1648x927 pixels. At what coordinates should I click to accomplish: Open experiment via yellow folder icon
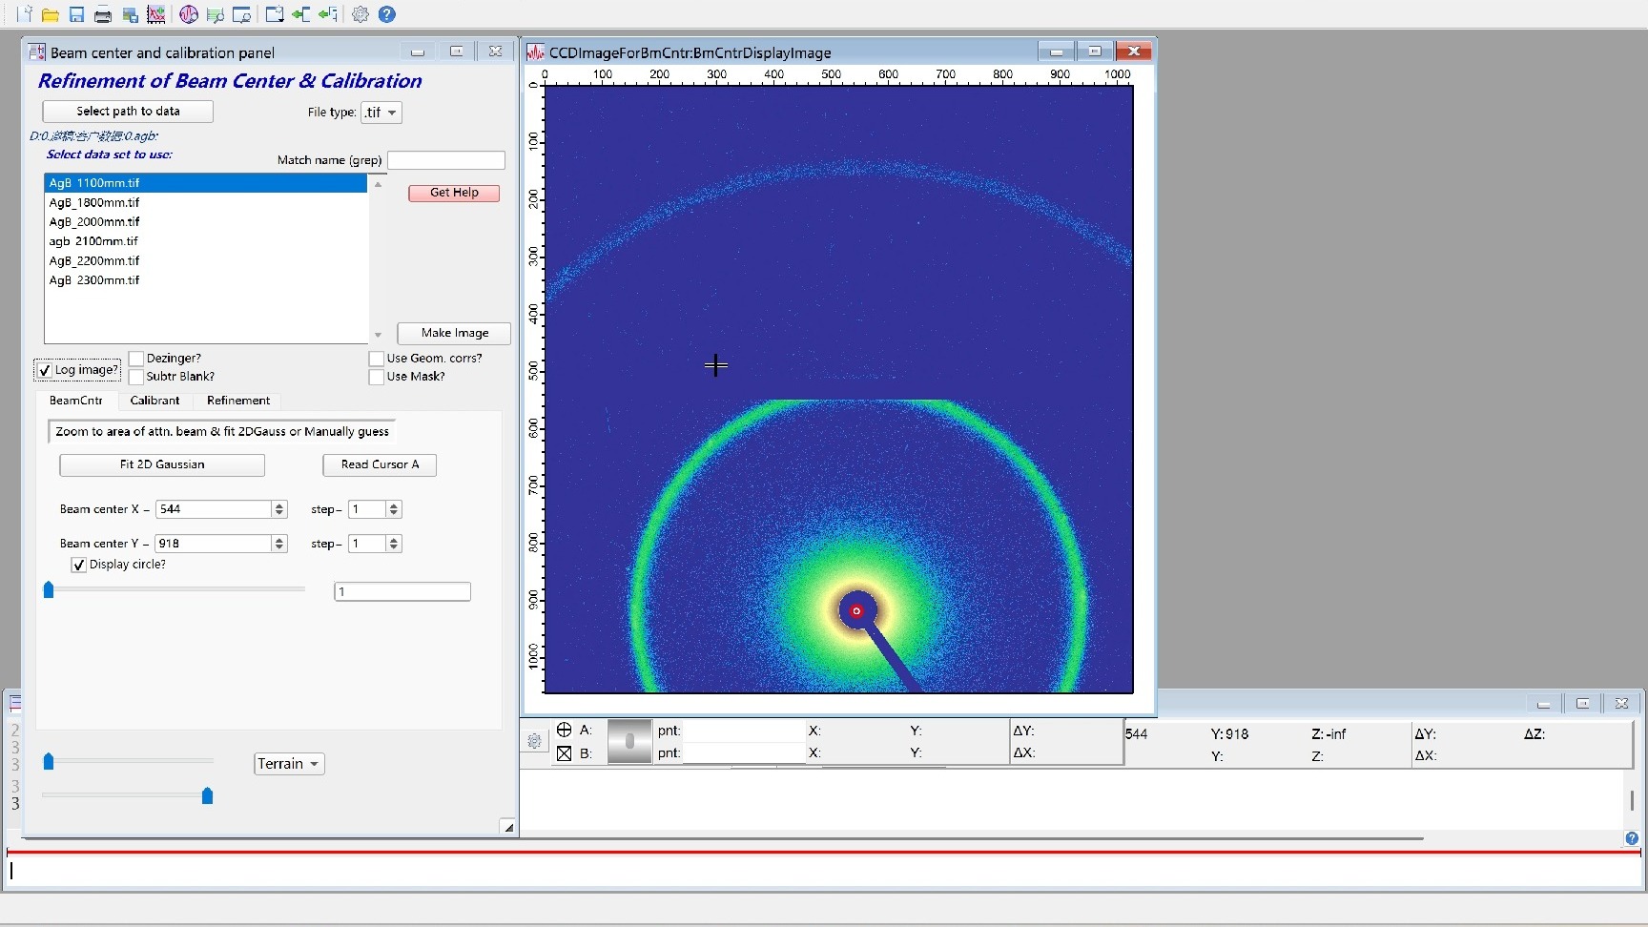51,14
